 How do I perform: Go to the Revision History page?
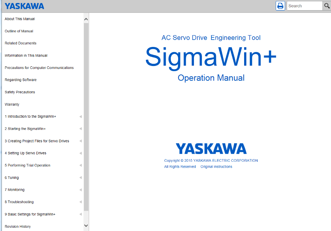point(18,227)
